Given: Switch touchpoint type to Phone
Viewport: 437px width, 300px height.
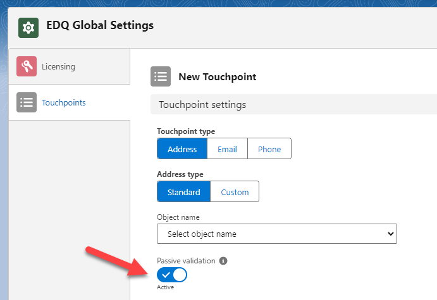Looking at the screenshot, I should 269,149.
